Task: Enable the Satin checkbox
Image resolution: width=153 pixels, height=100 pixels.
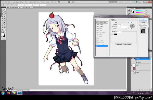Action: point(96,38)
